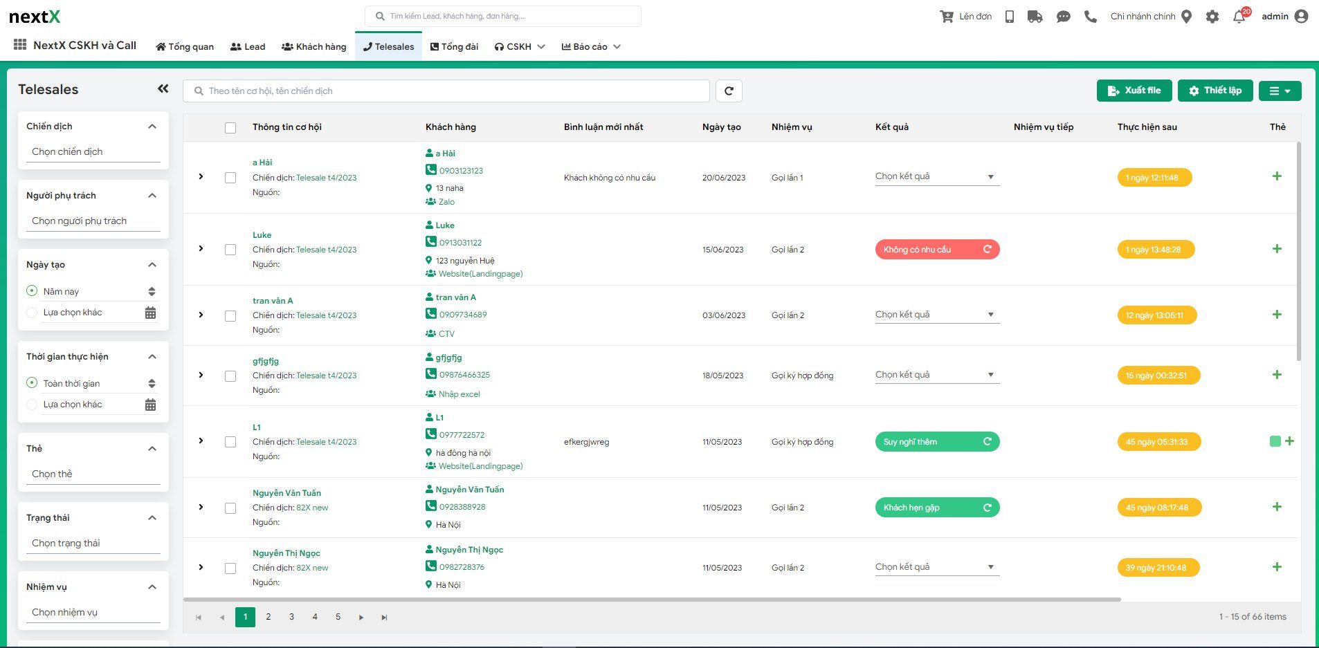
Task: Click the delivery truck icon in header
Action: click(1035, 17)
